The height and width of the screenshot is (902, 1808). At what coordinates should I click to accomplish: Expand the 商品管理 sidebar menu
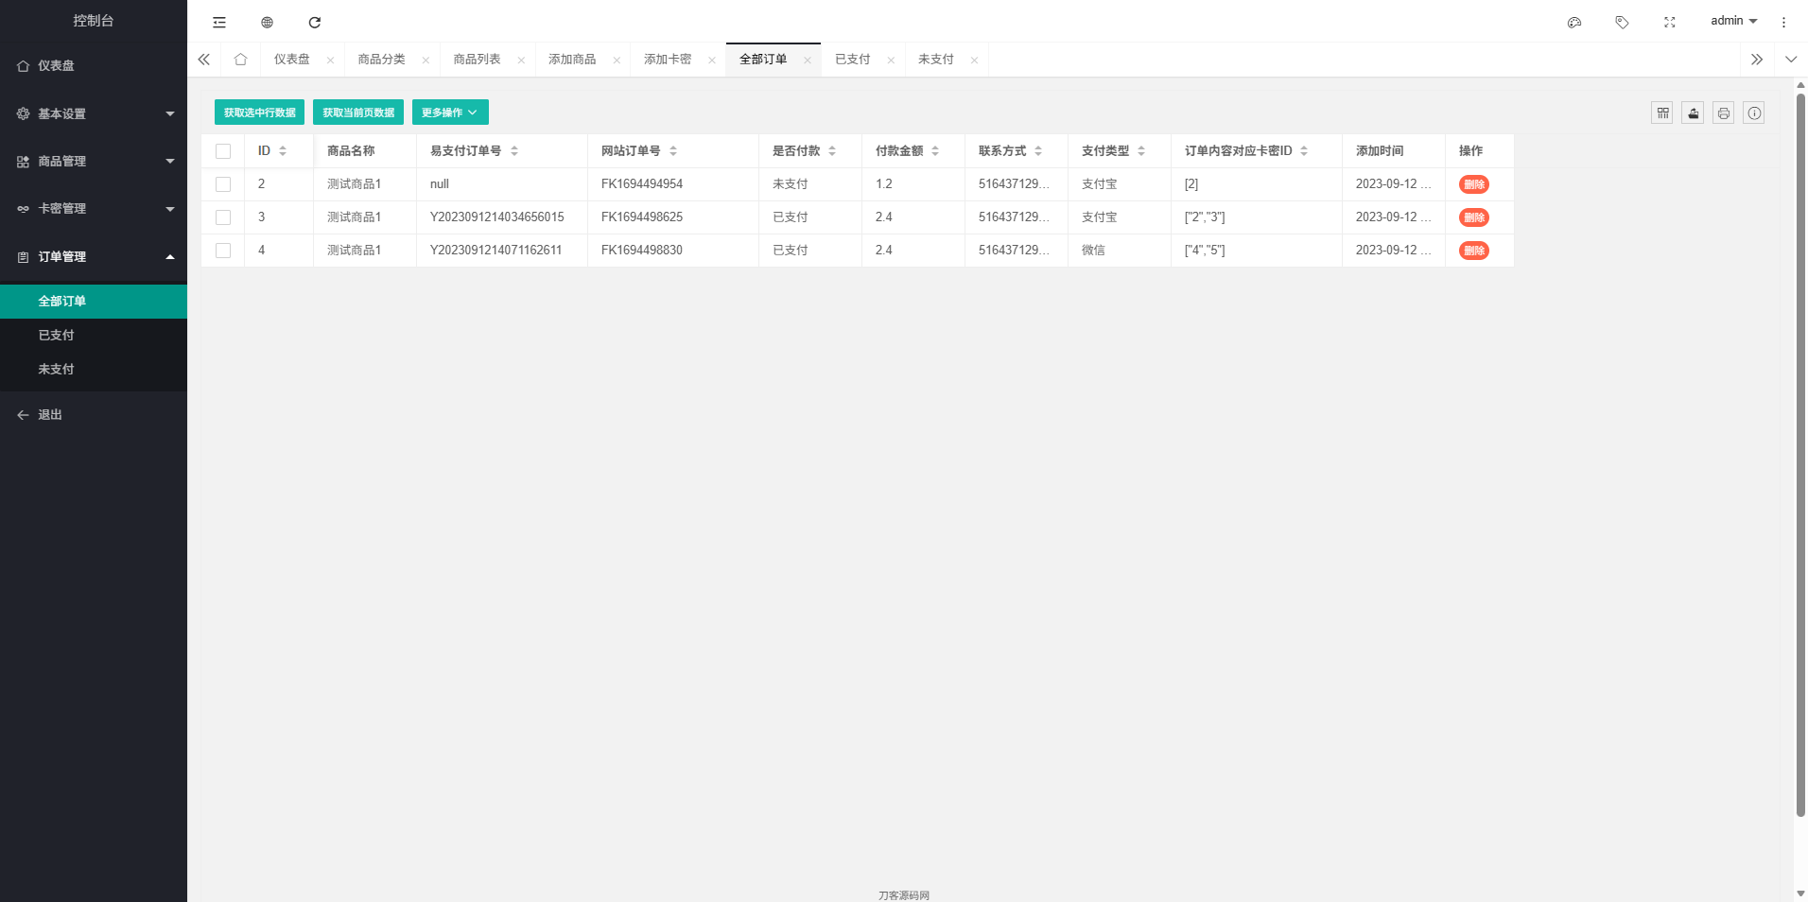point(94,162)
